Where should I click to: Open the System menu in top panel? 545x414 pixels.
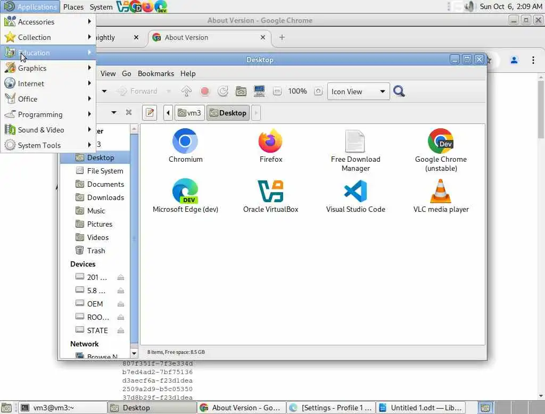click(x=101, y=6)
